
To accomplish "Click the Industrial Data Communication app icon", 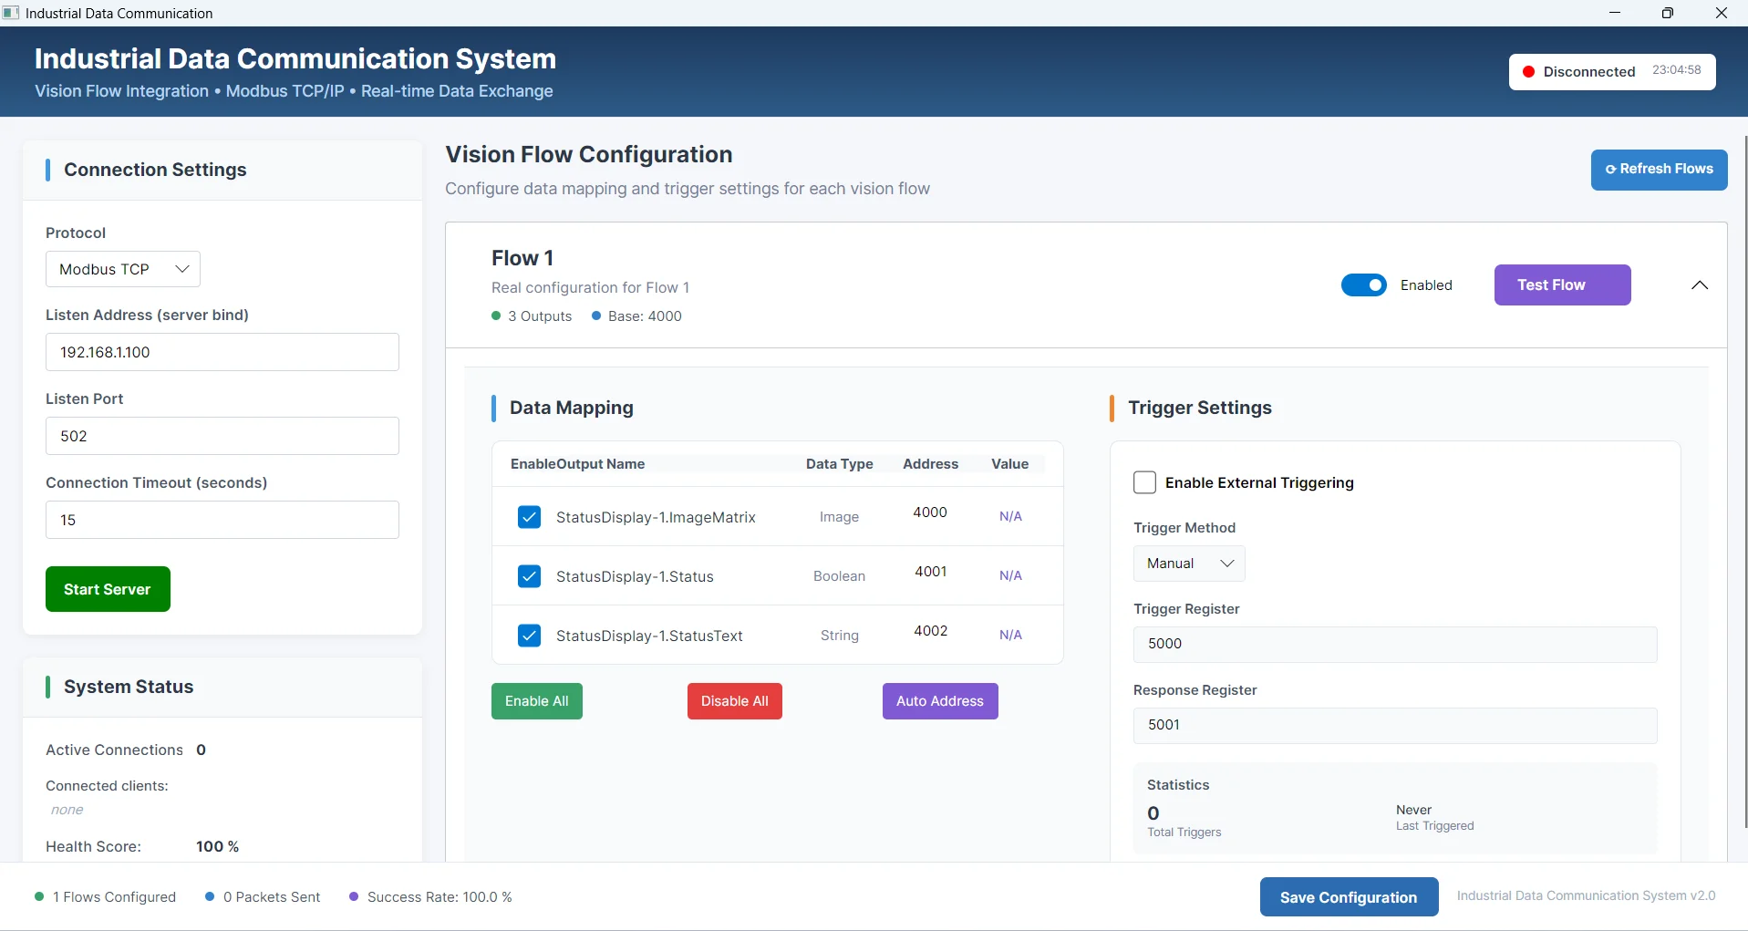I will pyautogui.click(x=11, y=13).
